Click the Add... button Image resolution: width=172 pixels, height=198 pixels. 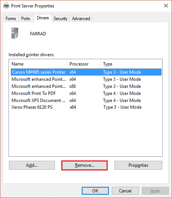point(32,165)
